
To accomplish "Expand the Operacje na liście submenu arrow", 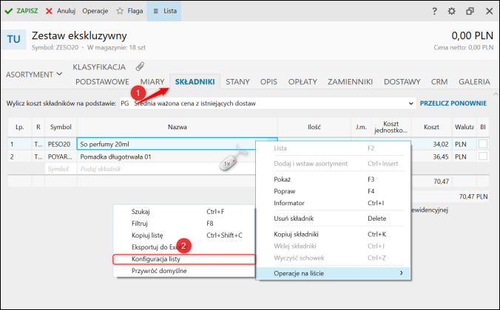I will pyautogui.click(x=401, y=273).
